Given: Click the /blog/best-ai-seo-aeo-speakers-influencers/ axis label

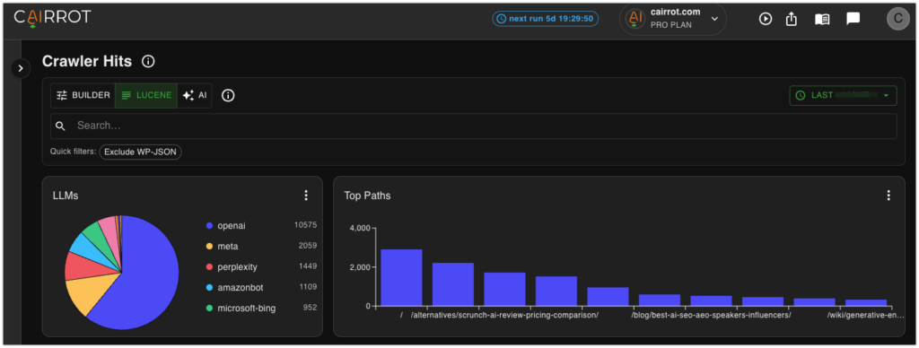Looking at the screenshot, I should [711, 315].
